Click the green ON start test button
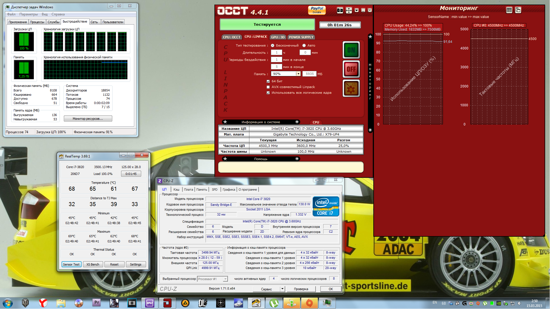The height and width of the screenshot is (309, 550). pyautogui.click(x=351, y=50)
